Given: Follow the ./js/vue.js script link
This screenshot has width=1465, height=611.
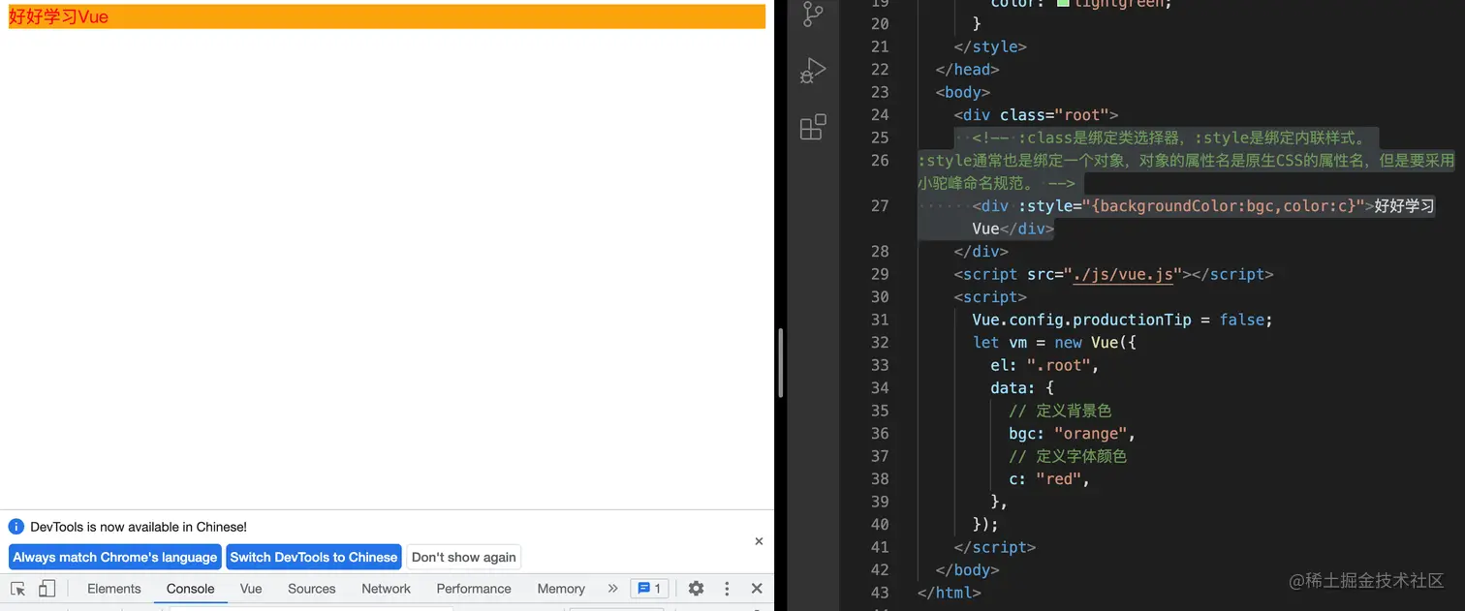Looking at the screenshot, I should (1123, 274).
